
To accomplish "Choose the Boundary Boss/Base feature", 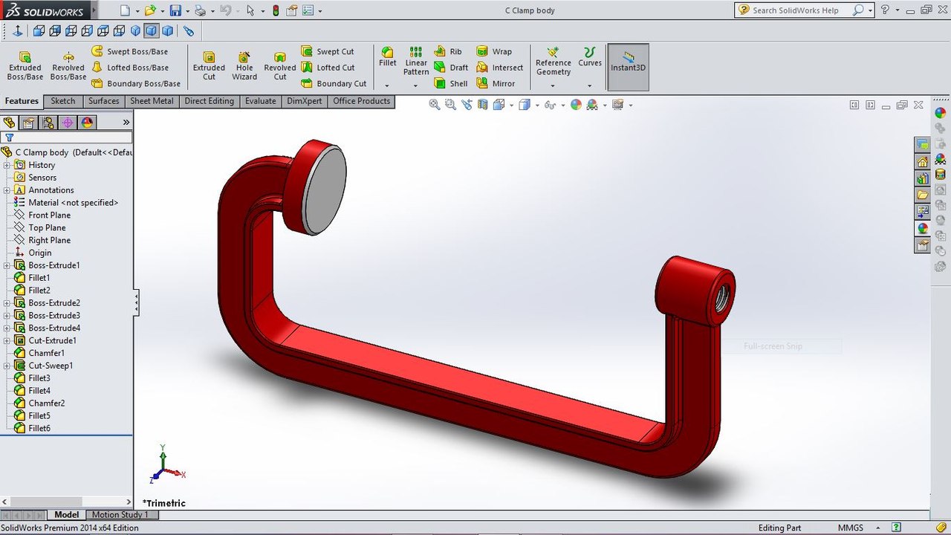I will (136, 83).
